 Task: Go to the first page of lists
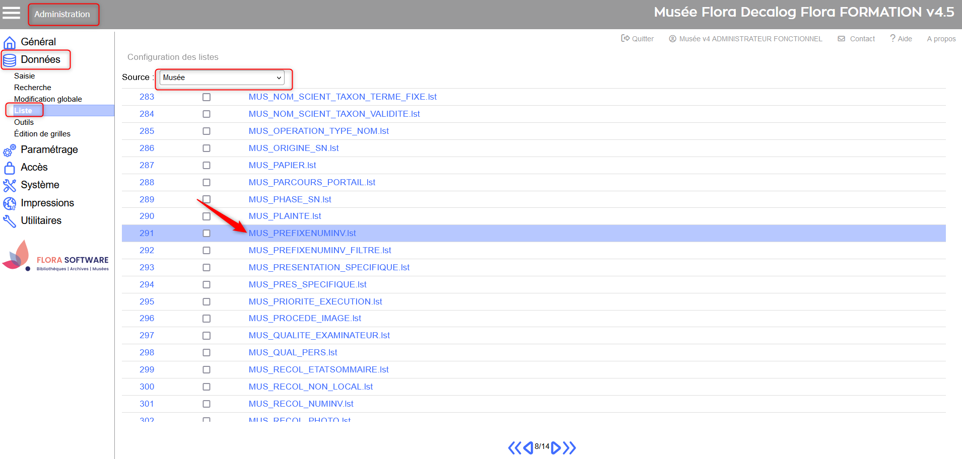click(515, 447)
